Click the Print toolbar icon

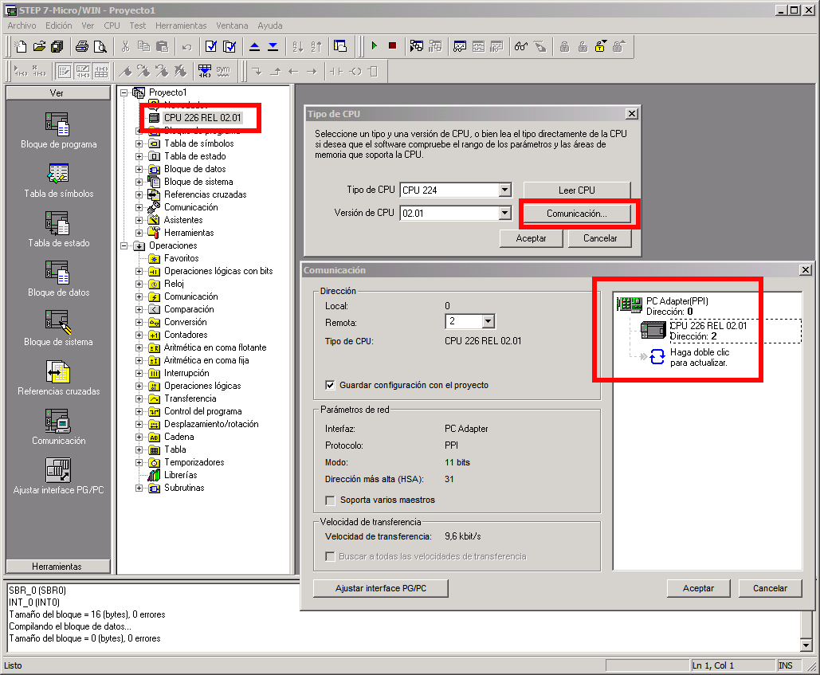(x=83, y=45)
